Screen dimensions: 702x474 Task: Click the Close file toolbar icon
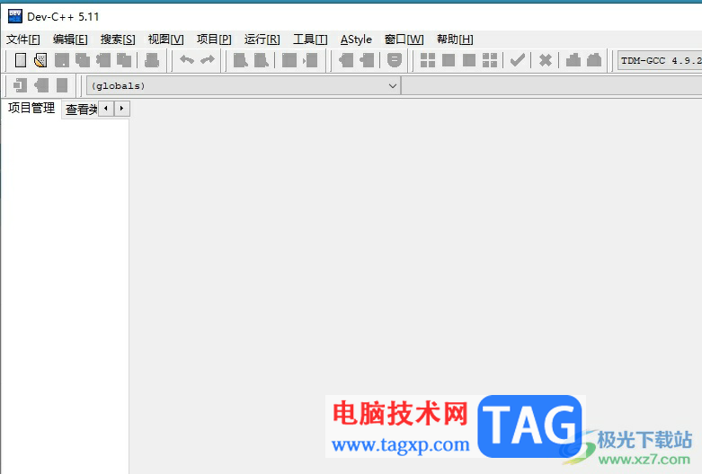click(103, 60)
